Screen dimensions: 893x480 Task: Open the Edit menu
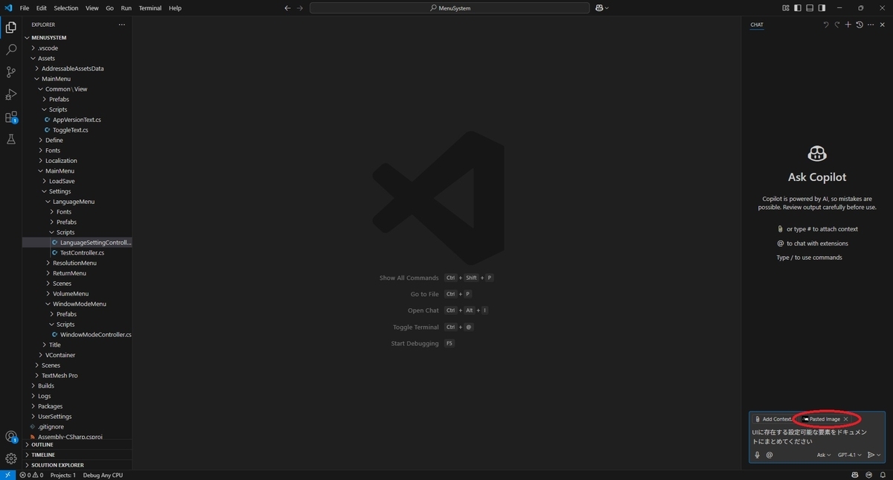point(41,8)
